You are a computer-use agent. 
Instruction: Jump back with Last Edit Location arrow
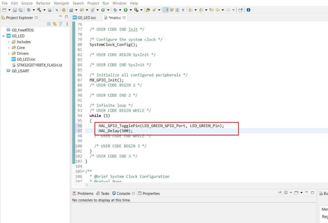[x=211, y=10]
